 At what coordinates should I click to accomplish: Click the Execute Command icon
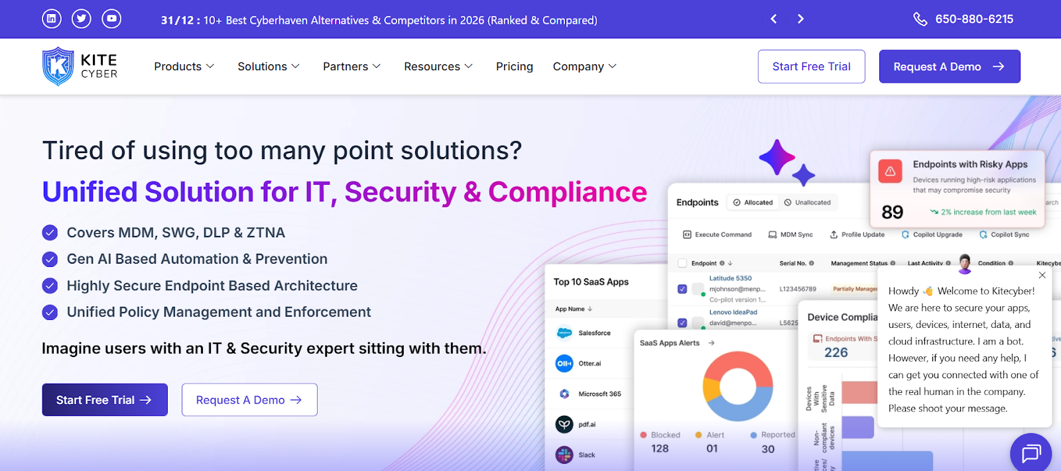click(687, 235)
